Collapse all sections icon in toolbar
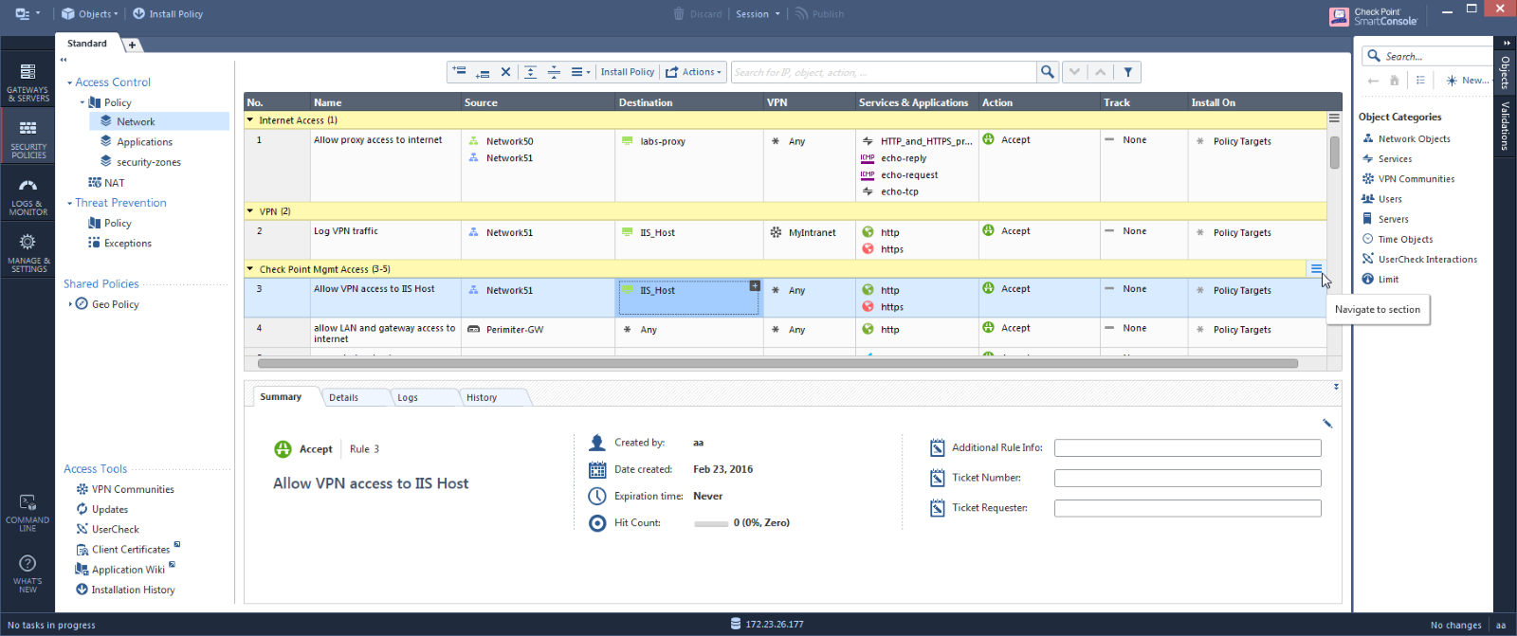This screenshot has width=1517, height=636. pos(554,72)
